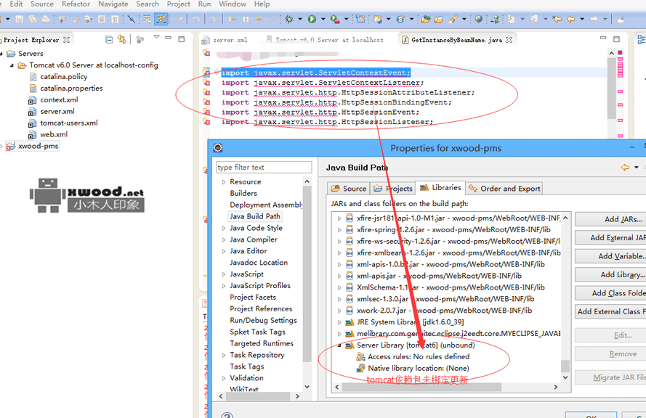This screenshot has width=646, height=418.
Task: Toggle Skip All Breakpoints
Action: coord(132,19)
